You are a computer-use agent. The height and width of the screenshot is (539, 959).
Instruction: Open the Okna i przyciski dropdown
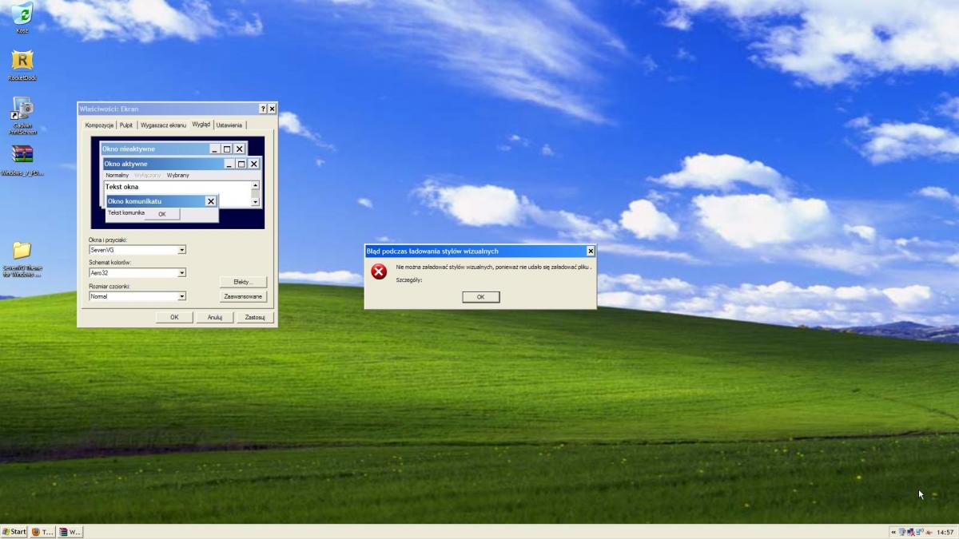[182, 250]
